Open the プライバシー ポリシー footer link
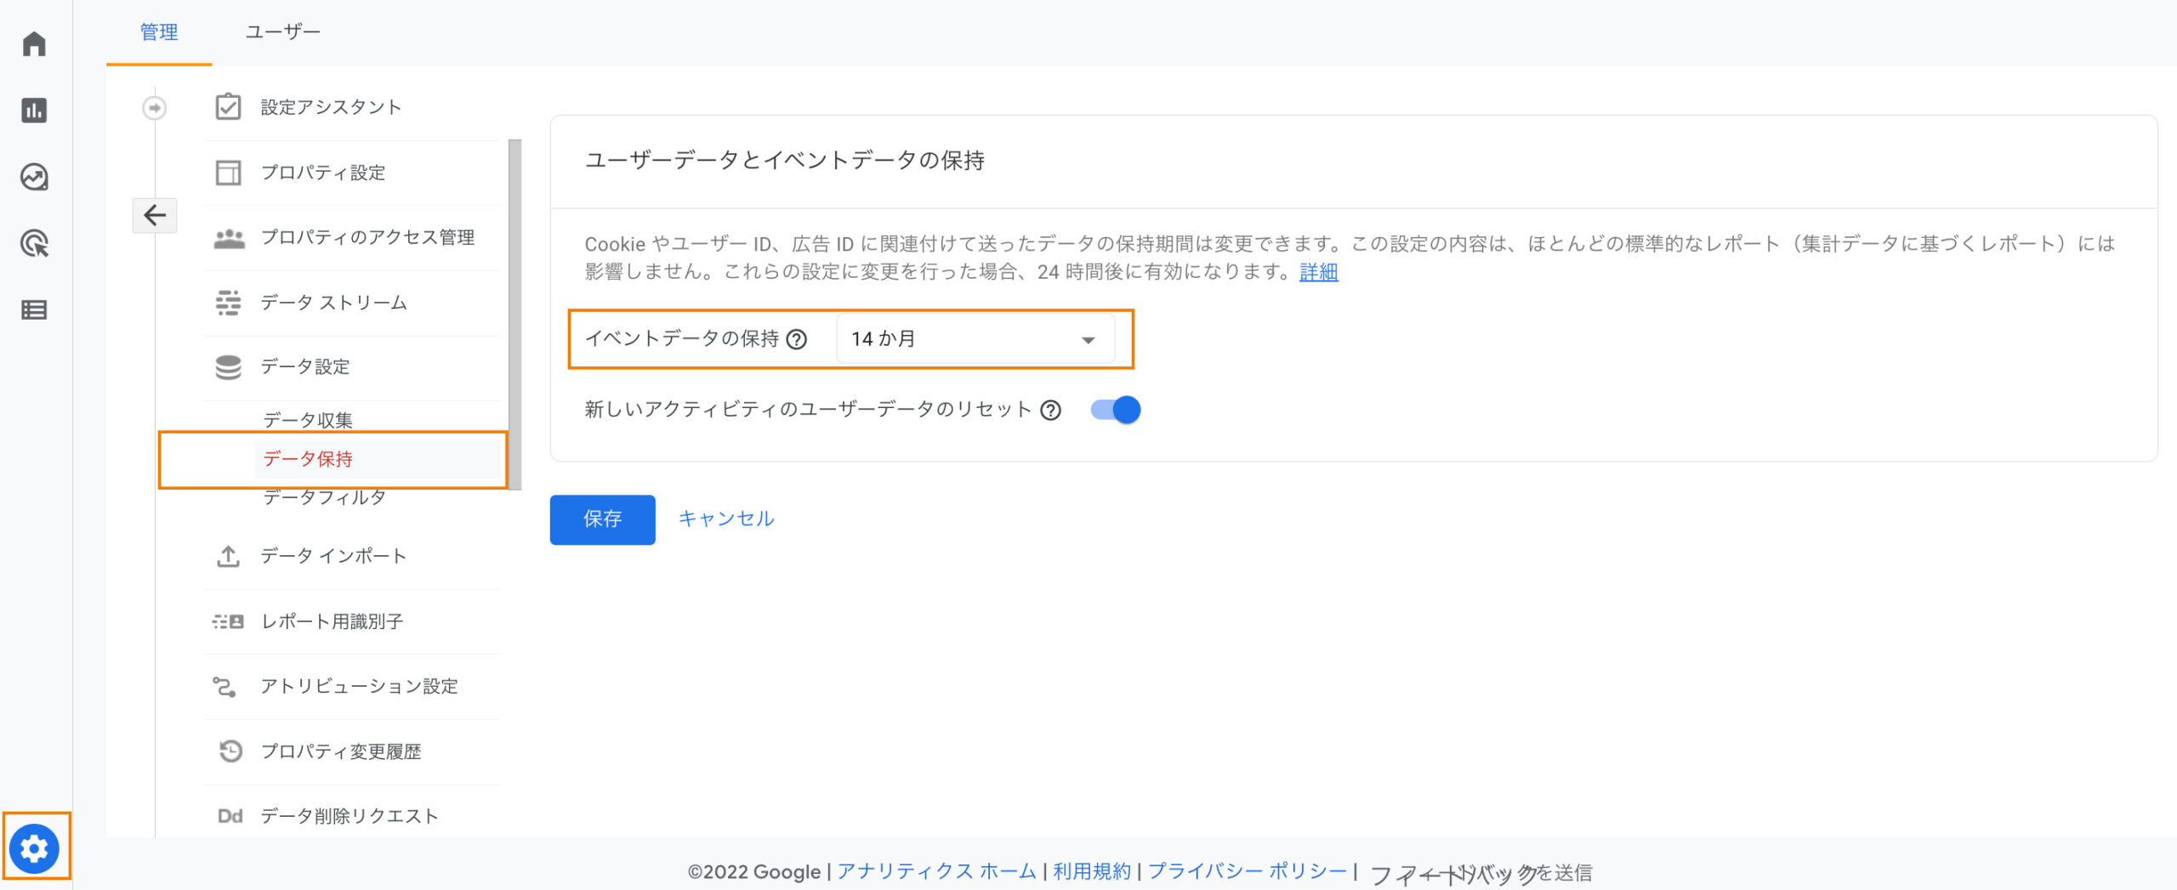The image size is (2177, 890). [1248, 871]
